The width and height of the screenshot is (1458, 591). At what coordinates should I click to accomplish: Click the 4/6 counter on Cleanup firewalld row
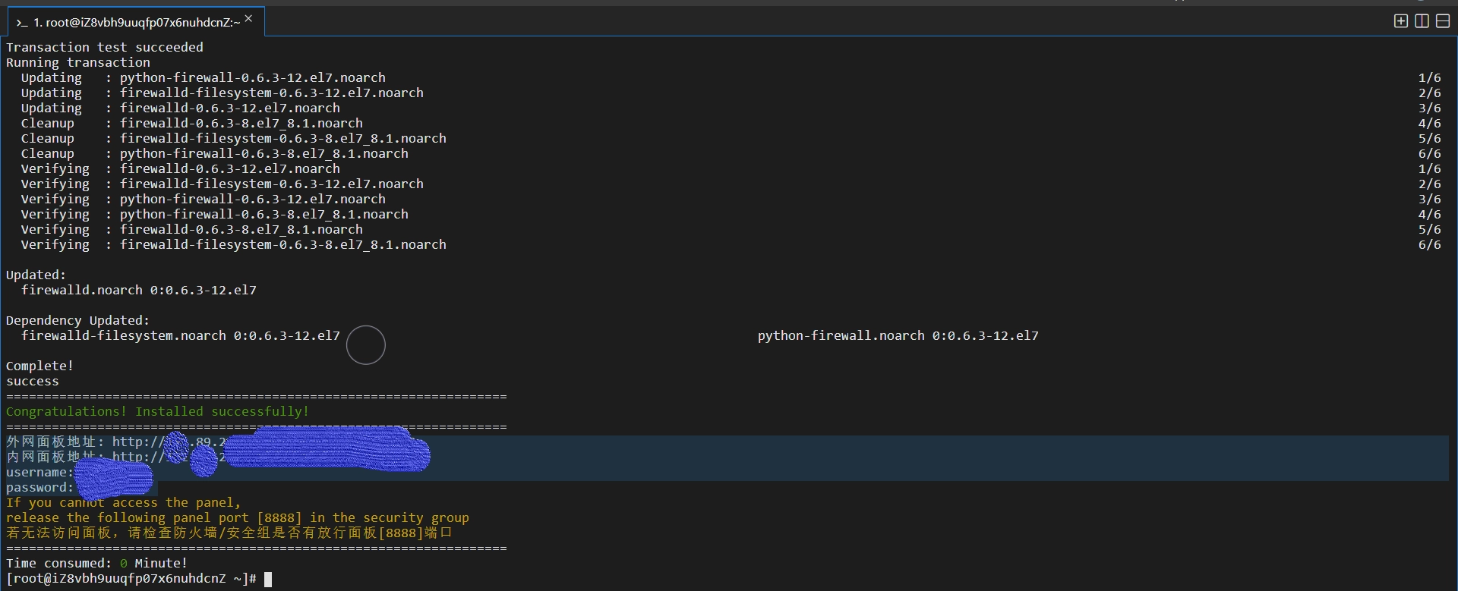coord(1430,123)
